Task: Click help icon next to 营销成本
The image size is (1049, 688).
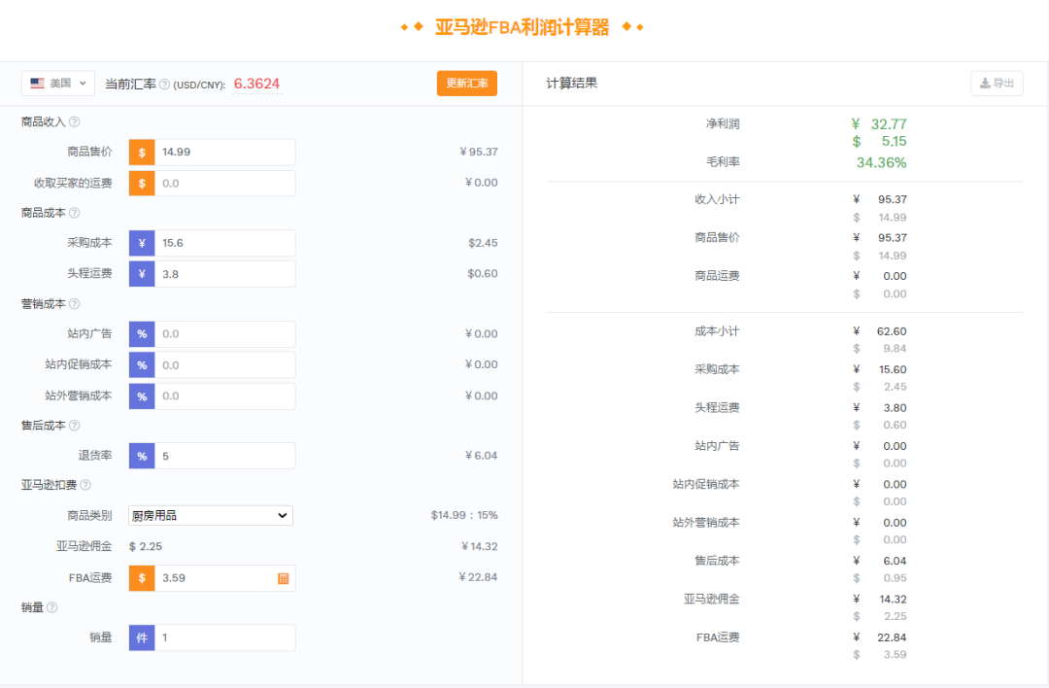Action: [74, 304]
